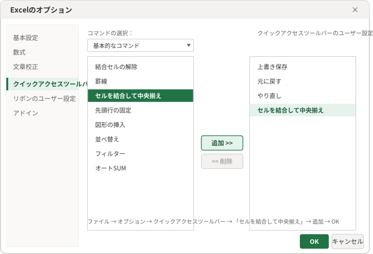This screenshot has width=373, height=254.
Task: Select 元に戻す in toolbar list
Action: click(x=303, y=81)
